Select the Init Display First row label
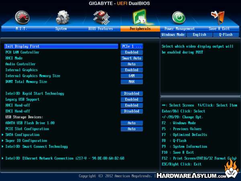Screen dimensions: 241x181 22,46
